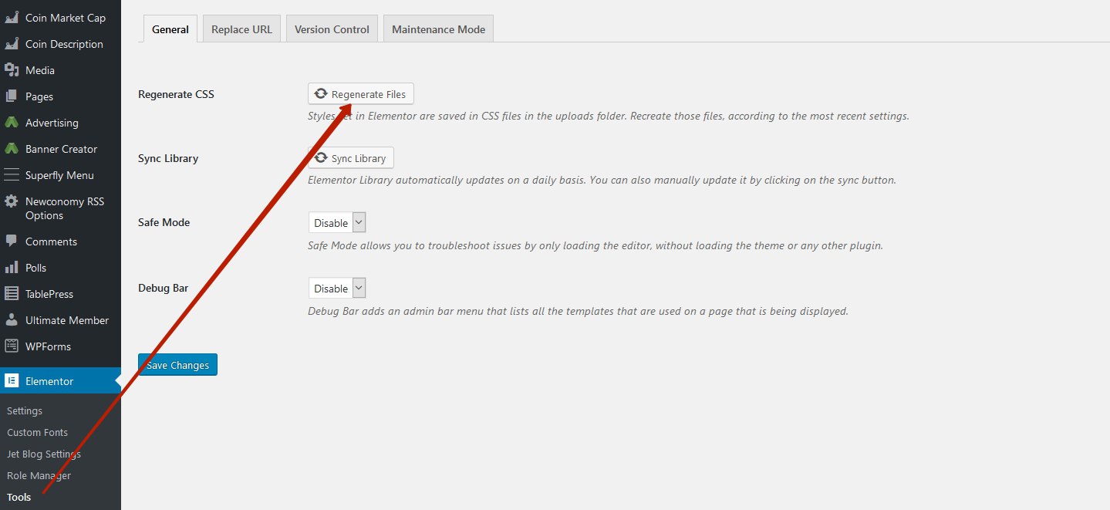Open Elementor Settings submenu link
This screenshot has width=1110, height=510.
click(25, 410)
